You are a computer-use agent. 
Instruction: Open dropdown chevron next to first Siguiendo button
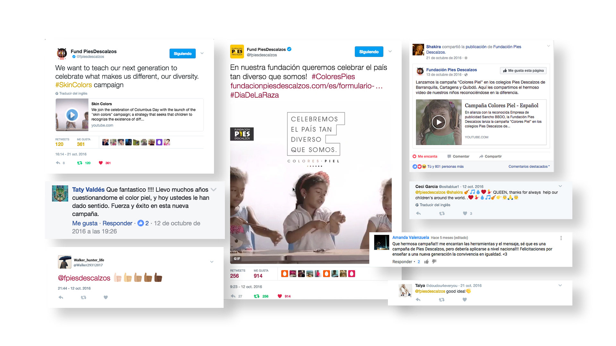(202, 53)
